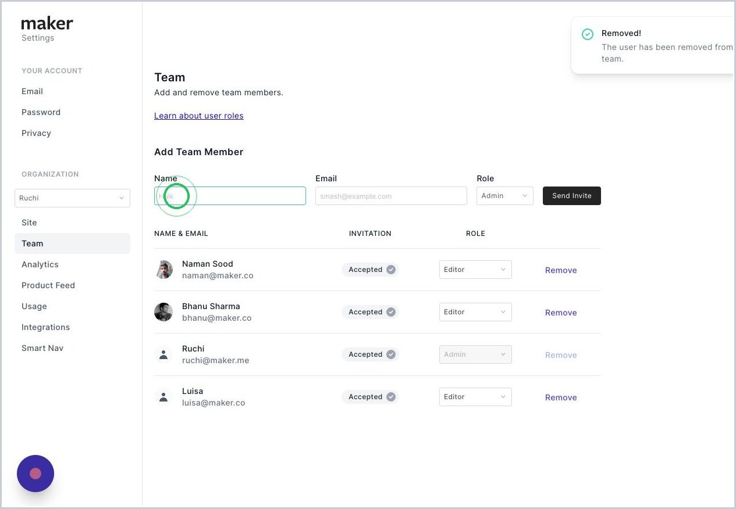Click the INVITATION column header
The image size is (736, 509).
[370, 234]
